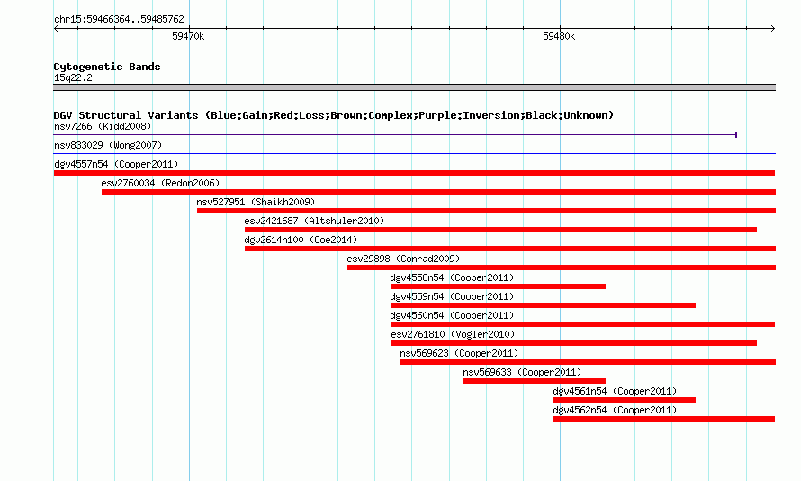
Task: Select the esv2421687 red loss bar
Action: [x=500, y=230]
